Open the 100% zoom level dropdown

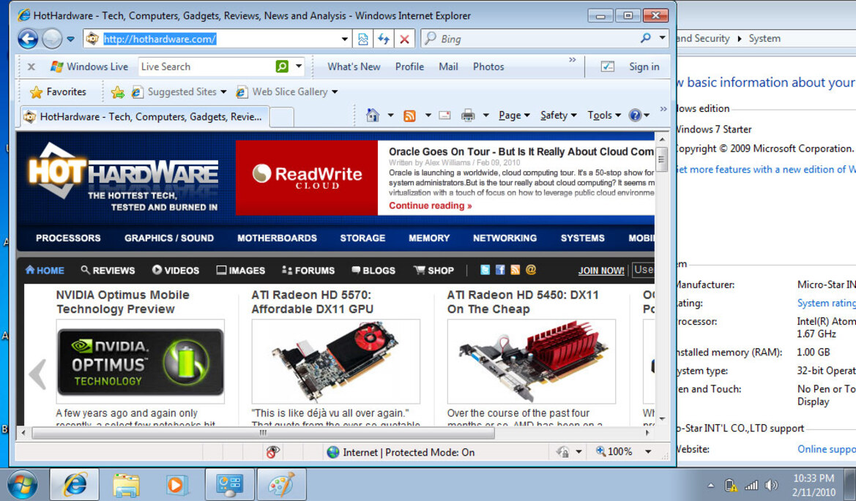click(648, 451)
